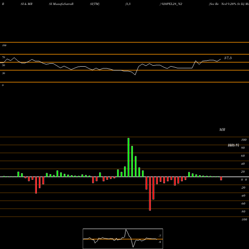Click the MR axis label -100
Viewport: 249px width, 249px height.
(244, 220)
